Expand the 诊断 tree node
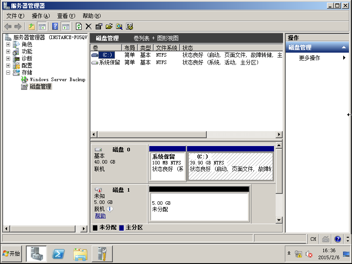 pyautogui.click(x=8, y=58)
